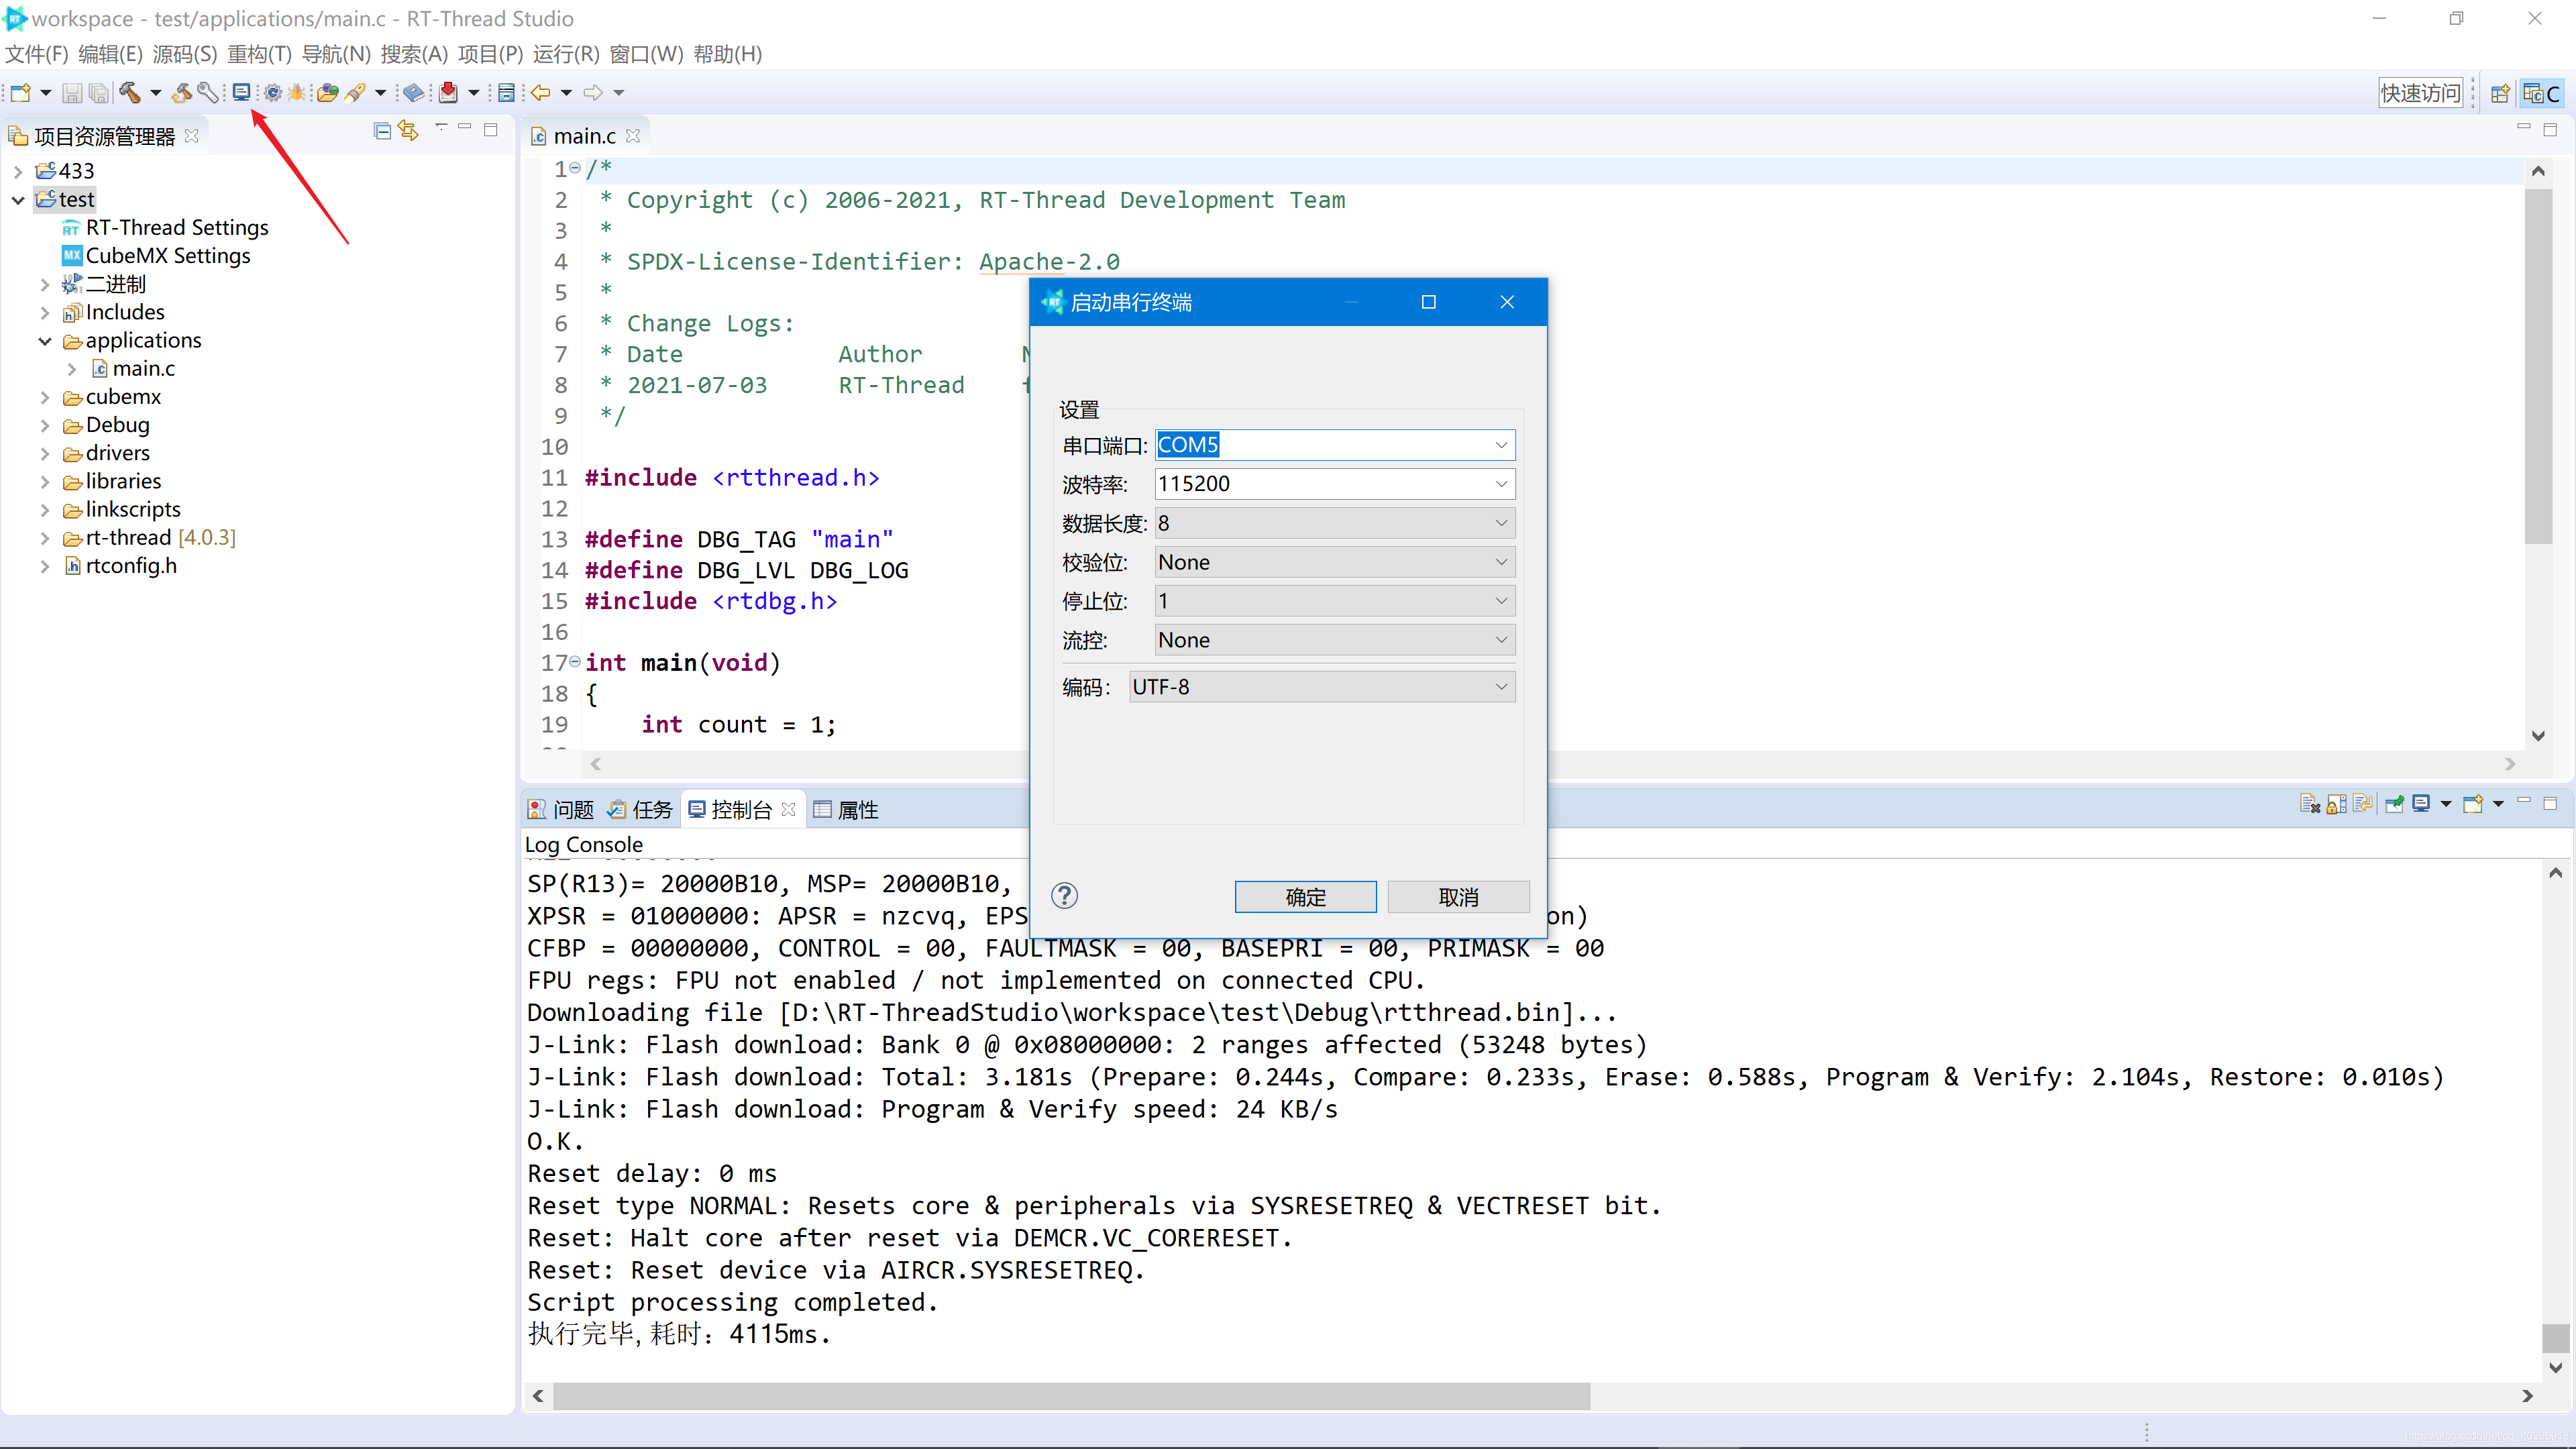The width and height of the screenshot is (2576, 1449).
Task: Click the red download program icon
Action: coord(448,93)
